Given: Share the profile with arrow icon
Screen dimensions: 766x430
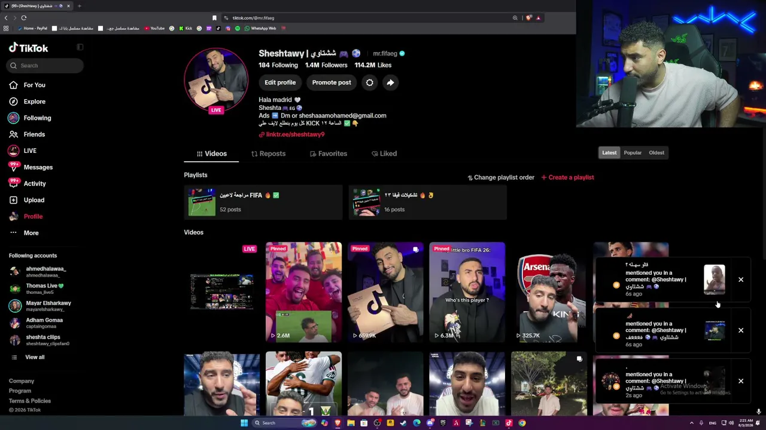Looking at the screenshot, I should [x=390, y=82].
